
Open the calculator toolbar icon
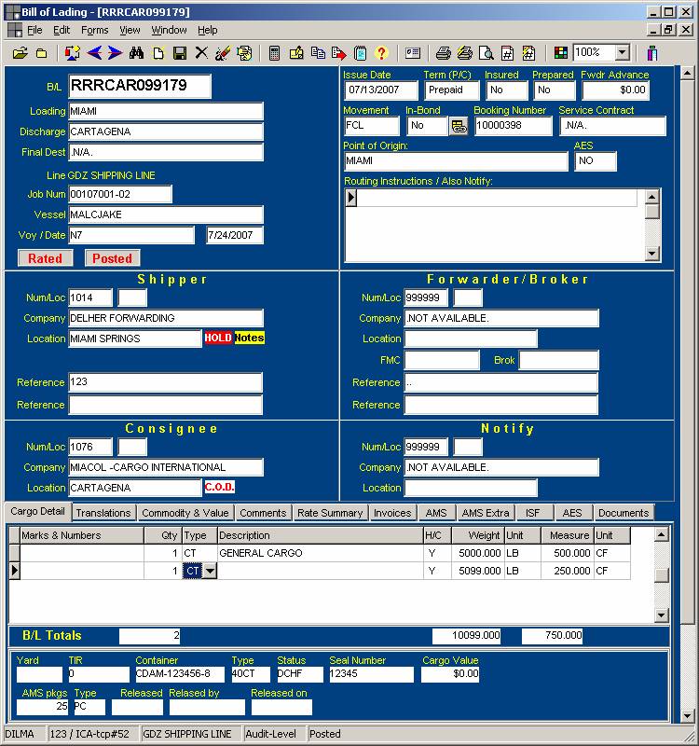pyautogui.click(x=274, y=53)
